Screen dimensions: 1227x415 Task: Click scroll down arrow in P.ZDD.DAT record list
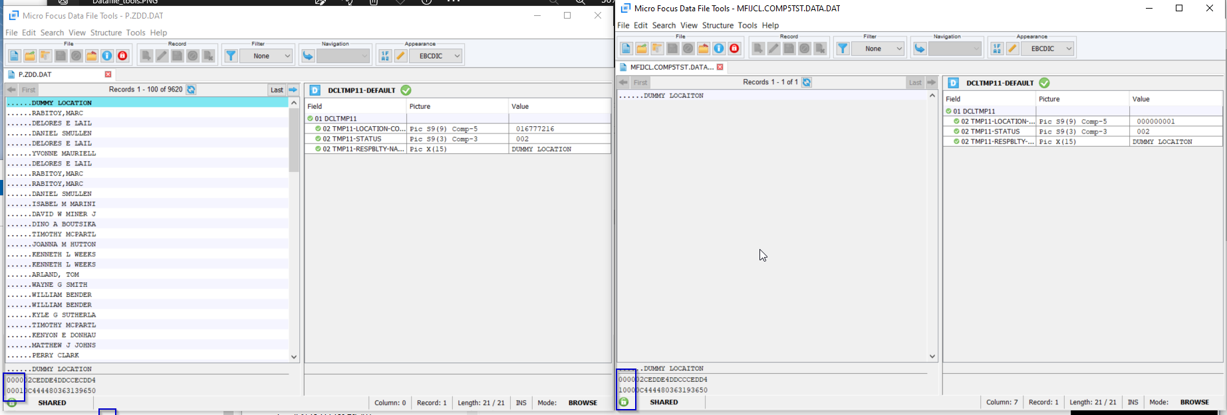[294, 357]
